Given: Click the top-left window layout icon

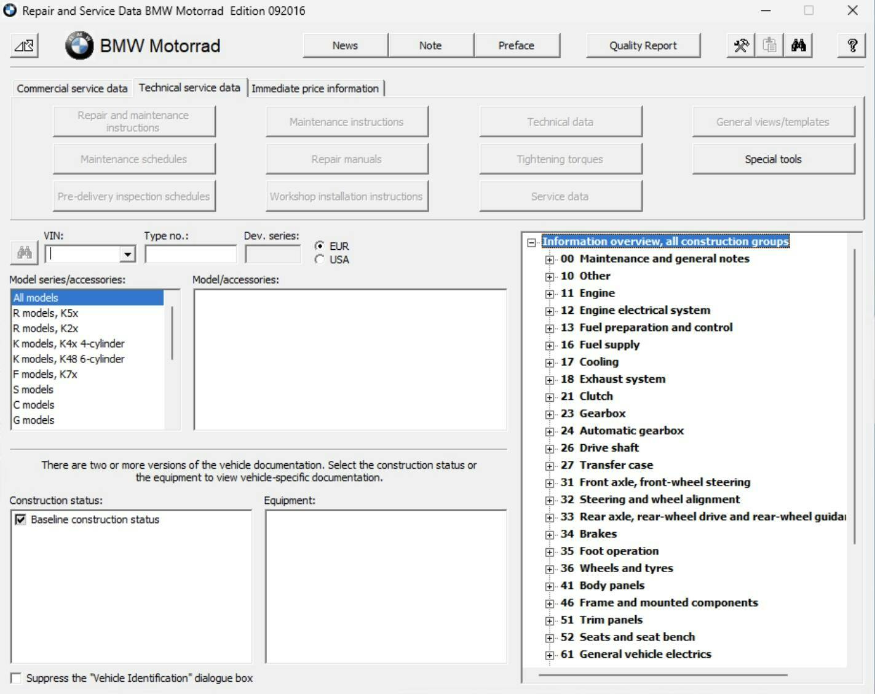Looking at the screenshot, I should [x=24, y=46].
